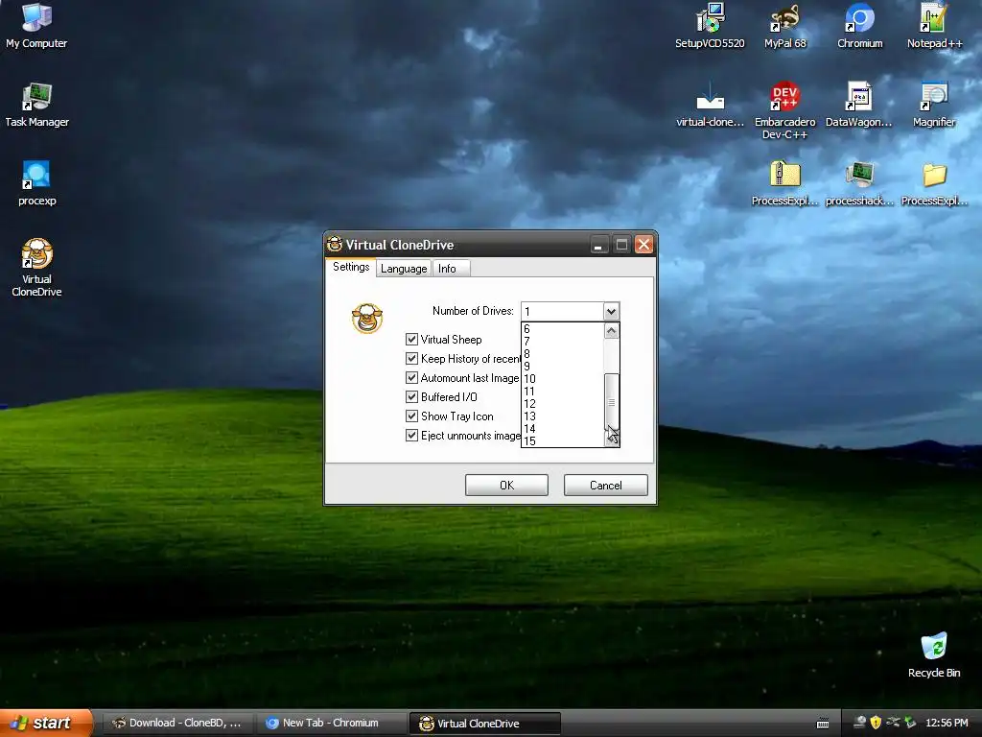
Task: Launch MyPal 68 browser icon
Action: point(784,25)
